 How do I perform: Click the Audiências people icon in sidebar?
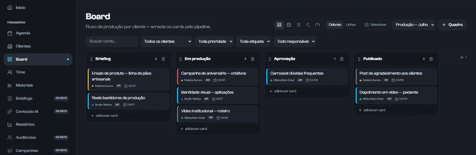point(10,137)
